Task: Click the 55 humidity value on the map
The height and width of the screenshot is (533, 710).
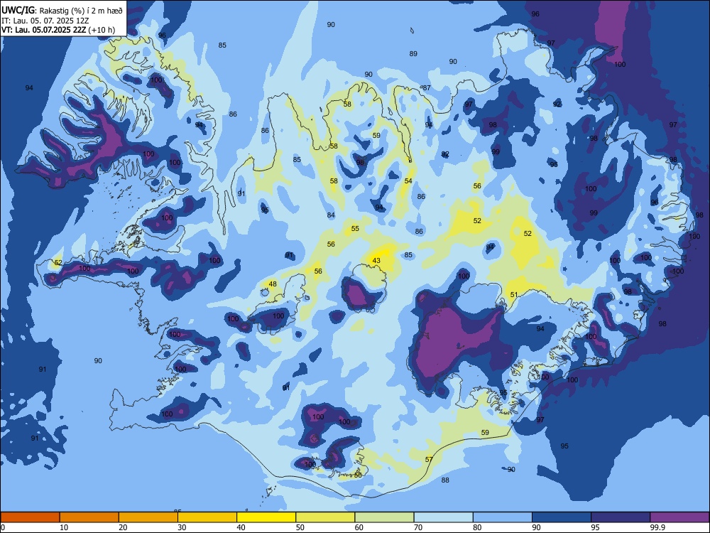Action: click(x=355, y=228)
